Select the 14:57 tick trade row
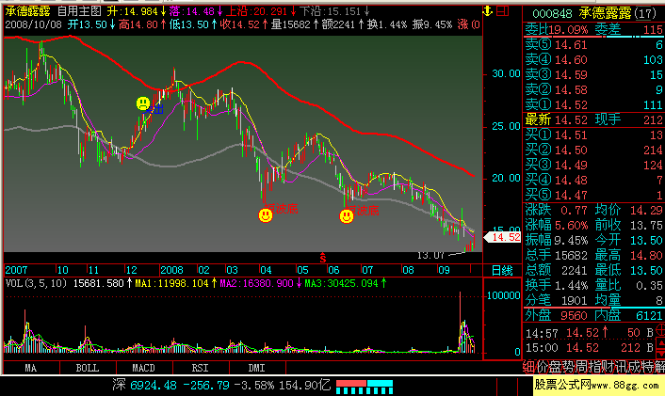The height and width of the screenshot is (396, 665). tap(590, 333)
